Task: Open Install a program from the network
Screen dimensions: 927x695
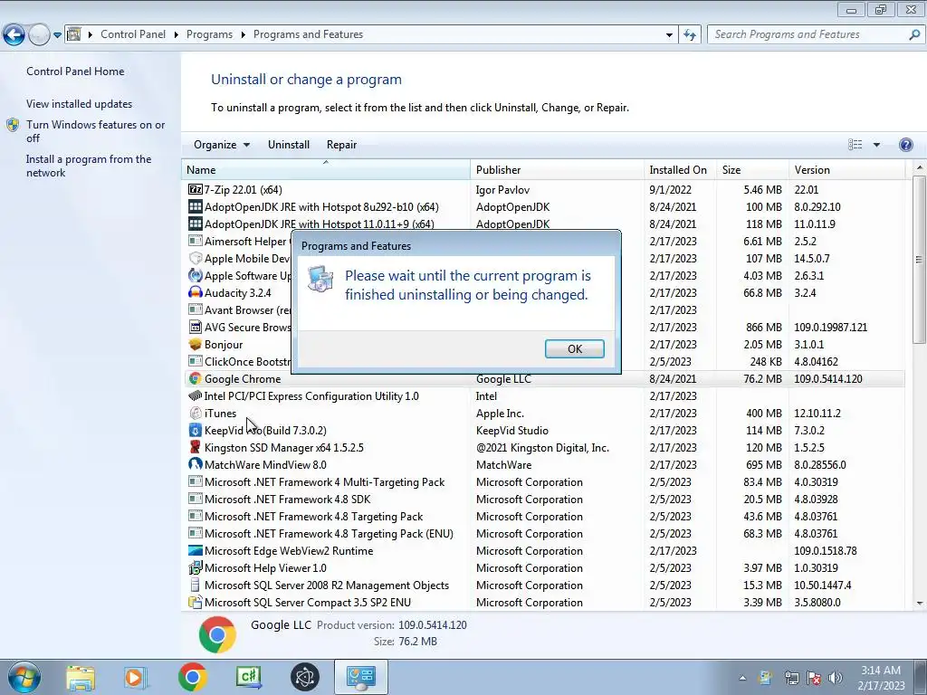Action: click(89, 167)
